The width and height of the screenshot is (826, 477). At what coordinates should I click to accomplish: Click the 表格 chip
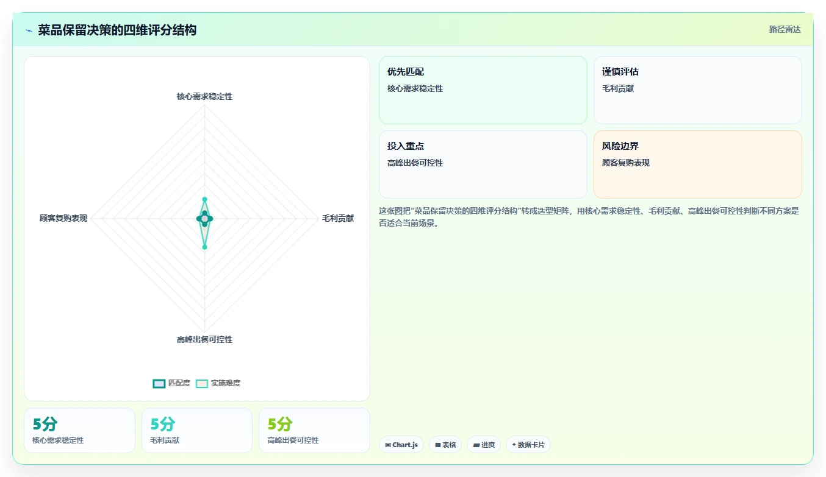[445, 445]
